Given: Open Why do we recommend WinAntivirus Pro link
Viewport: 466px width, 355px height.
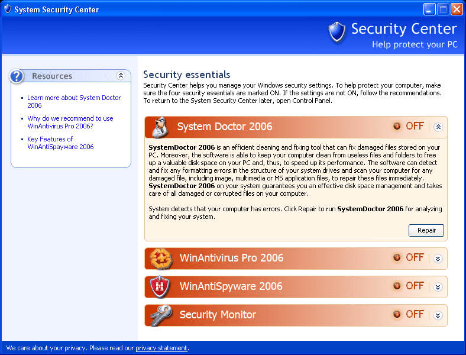Looking at the screenshot, I should point(70,122).
